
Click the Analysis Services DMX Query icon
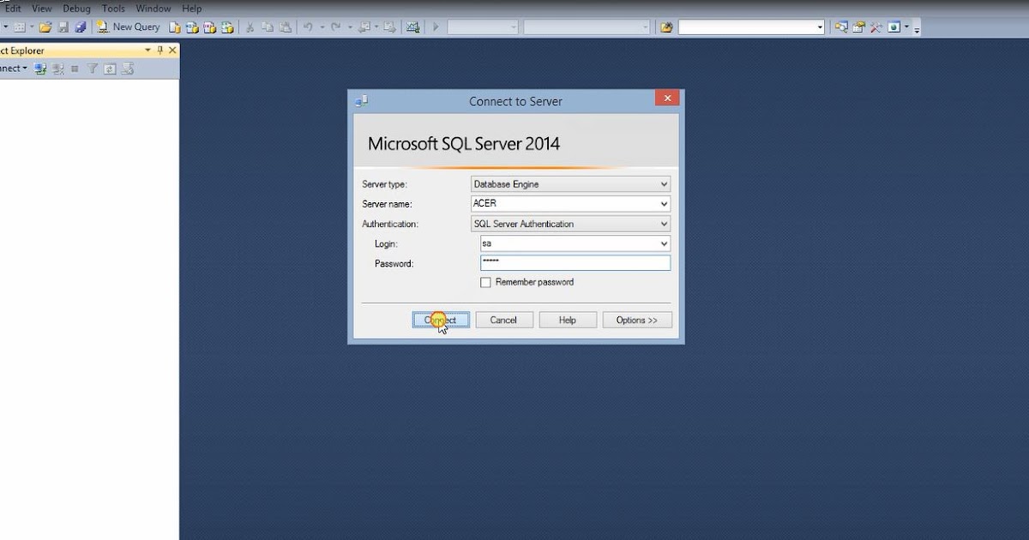pos(209,27)
